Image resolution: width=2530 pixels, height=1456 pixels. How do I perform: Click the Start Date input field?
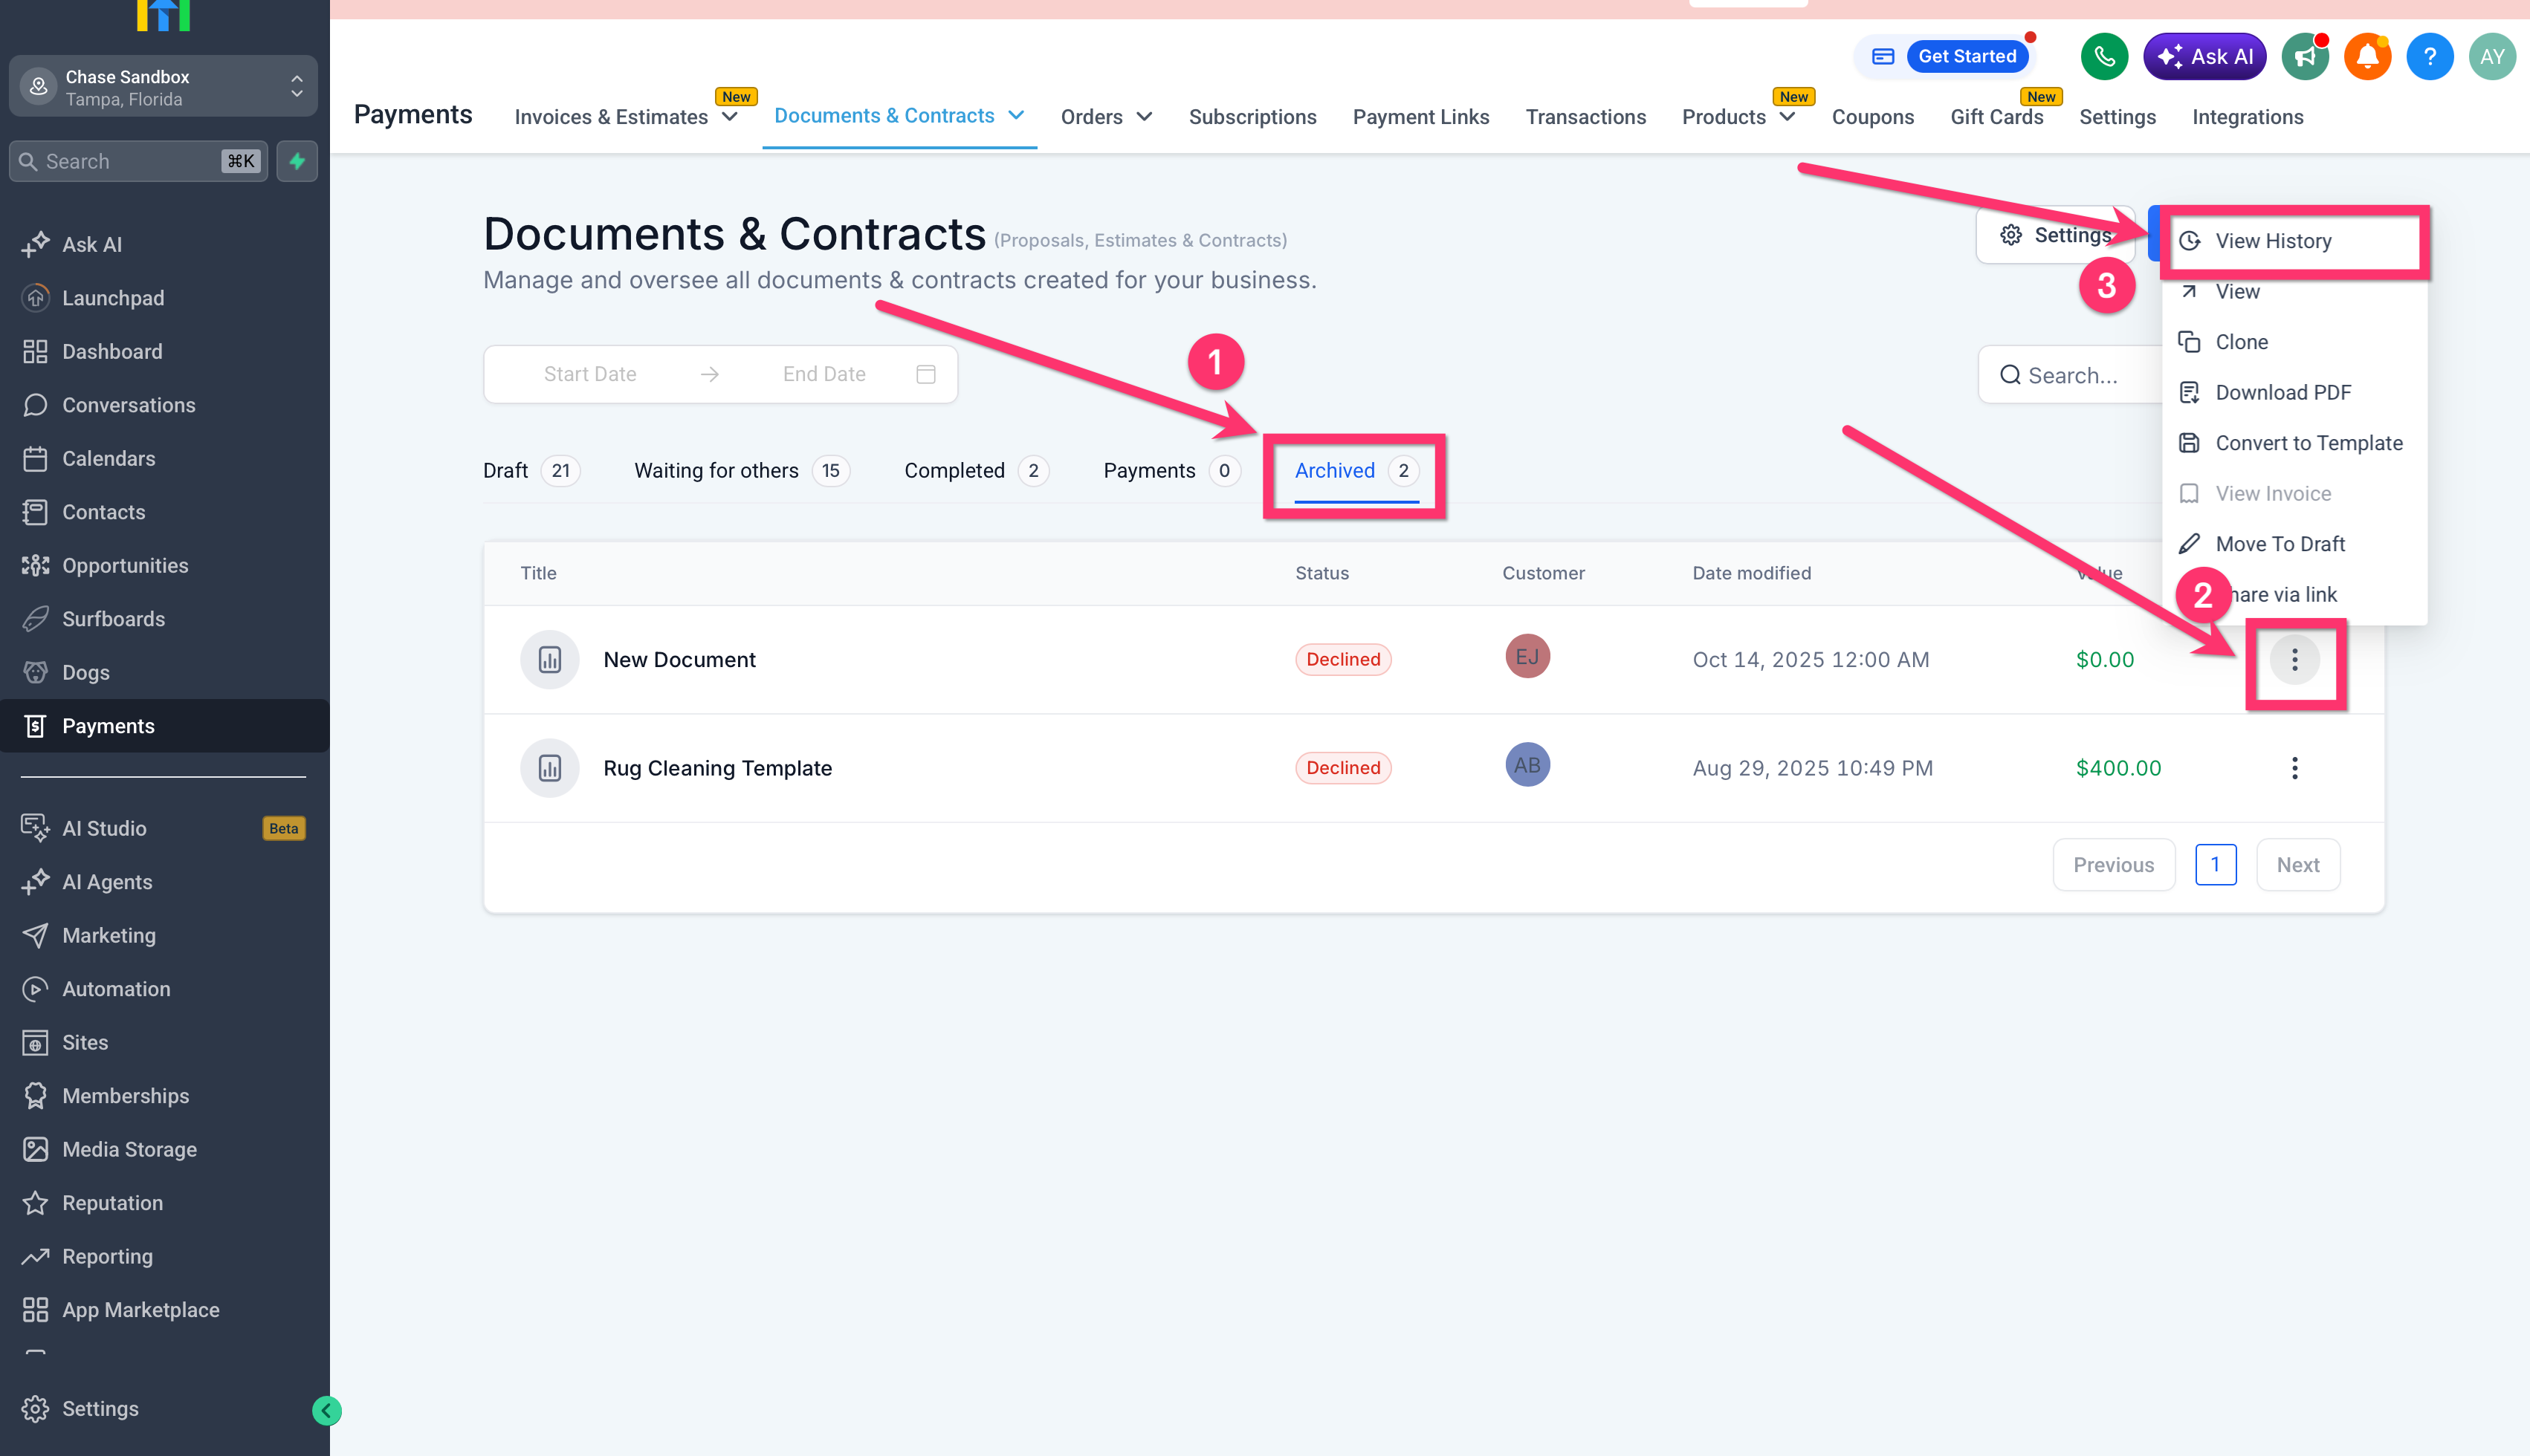589,374
